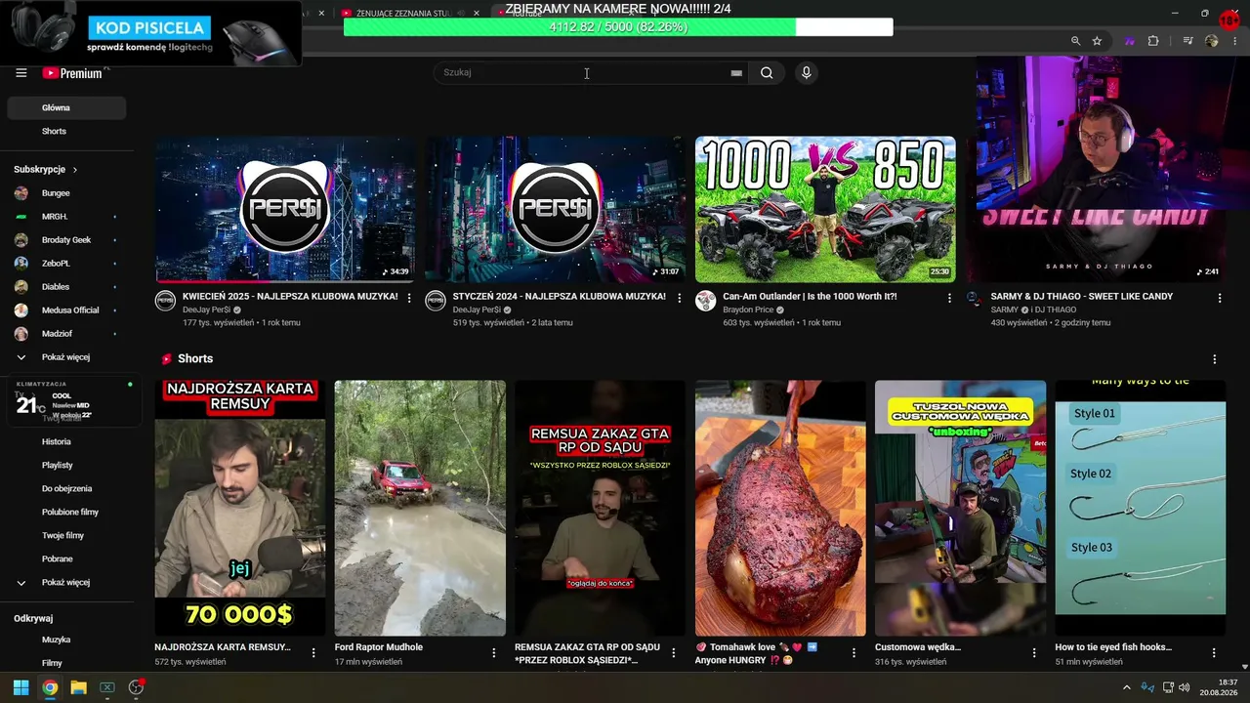The height and width of the screenshot is (703, 1250).
Task: Open Shorts shelf options menu
Action: click(x=1215, y=359)
